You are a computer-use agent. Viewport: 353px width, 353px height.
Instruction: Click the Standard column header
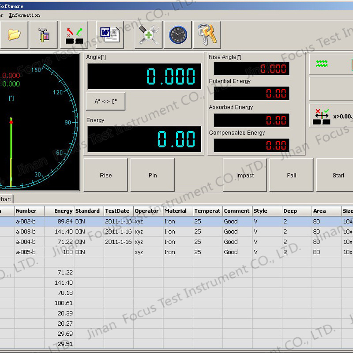point(89,211)
